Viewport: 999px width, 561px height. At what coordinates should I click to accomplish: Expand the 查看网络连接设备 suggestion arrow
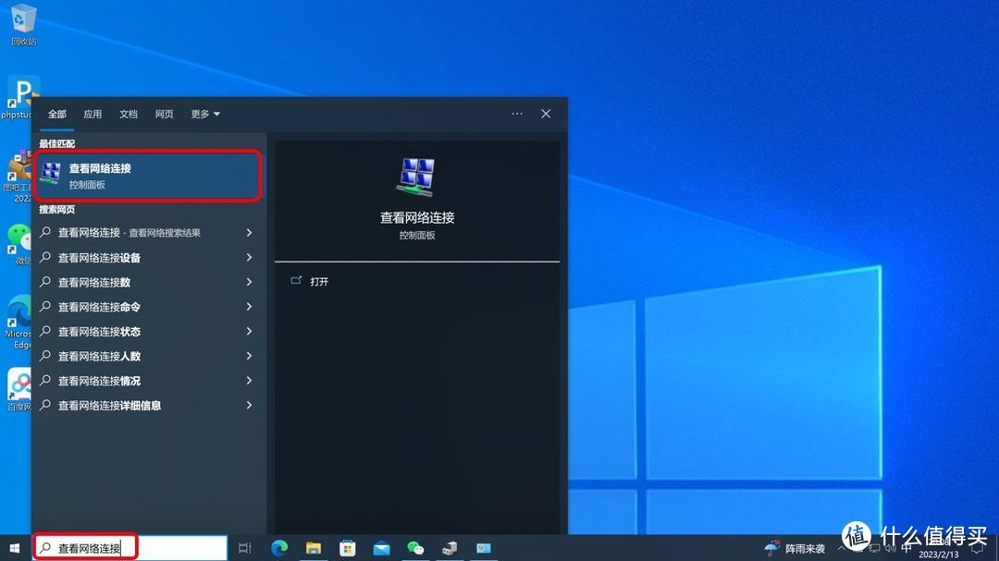(x=249, y=258)
